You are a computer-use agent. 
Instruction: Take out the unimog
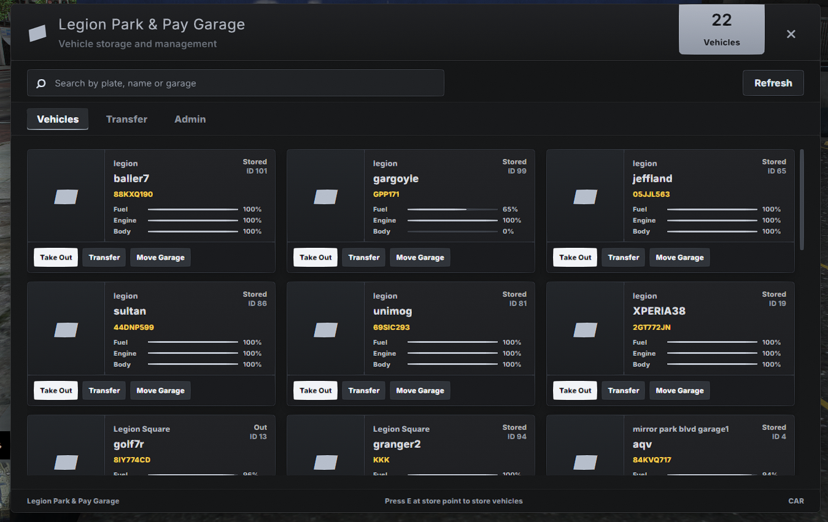coord(315,391)
